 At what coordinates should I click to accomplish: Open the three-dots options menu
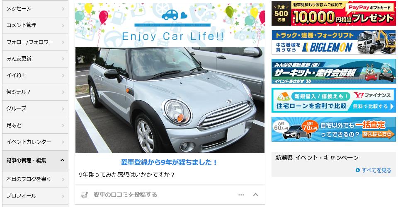pyautogui.click(x=241, y=195)
